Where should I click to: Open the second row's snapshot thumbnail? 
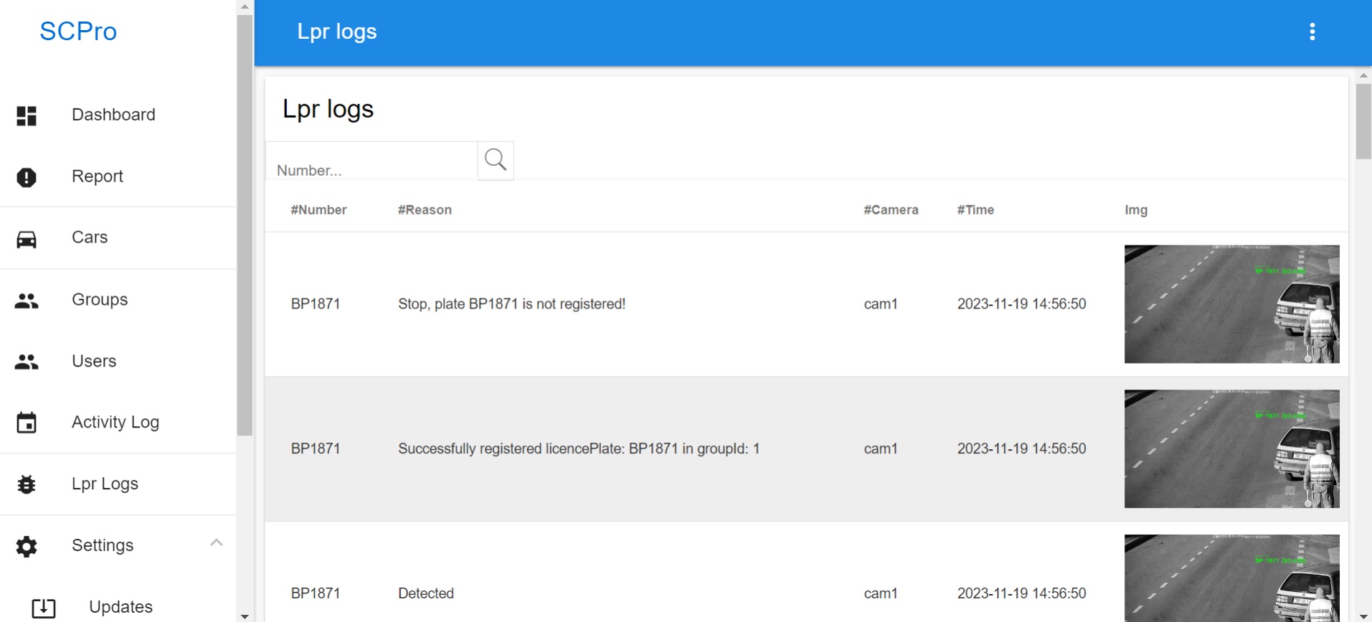(1231, 449)
